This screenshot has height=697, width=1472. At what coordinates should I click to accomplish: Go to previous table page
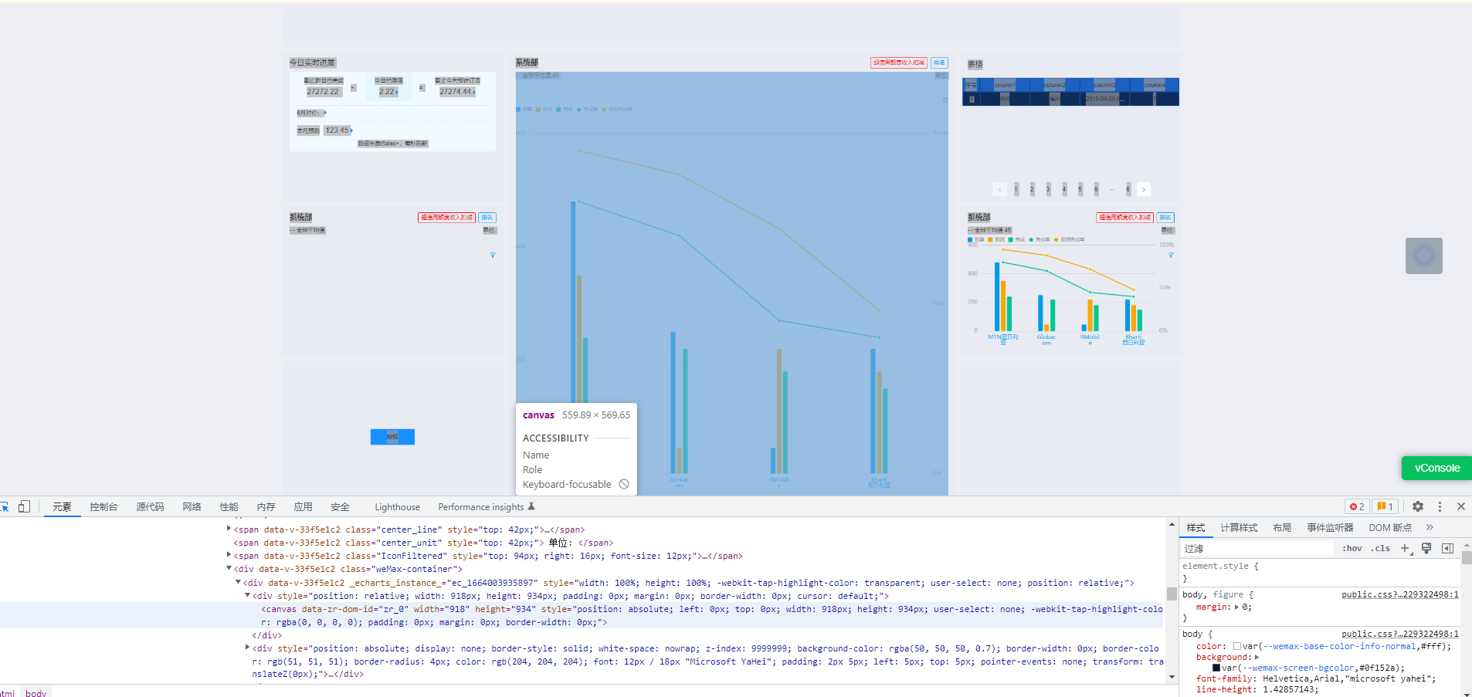[1000, 189]
